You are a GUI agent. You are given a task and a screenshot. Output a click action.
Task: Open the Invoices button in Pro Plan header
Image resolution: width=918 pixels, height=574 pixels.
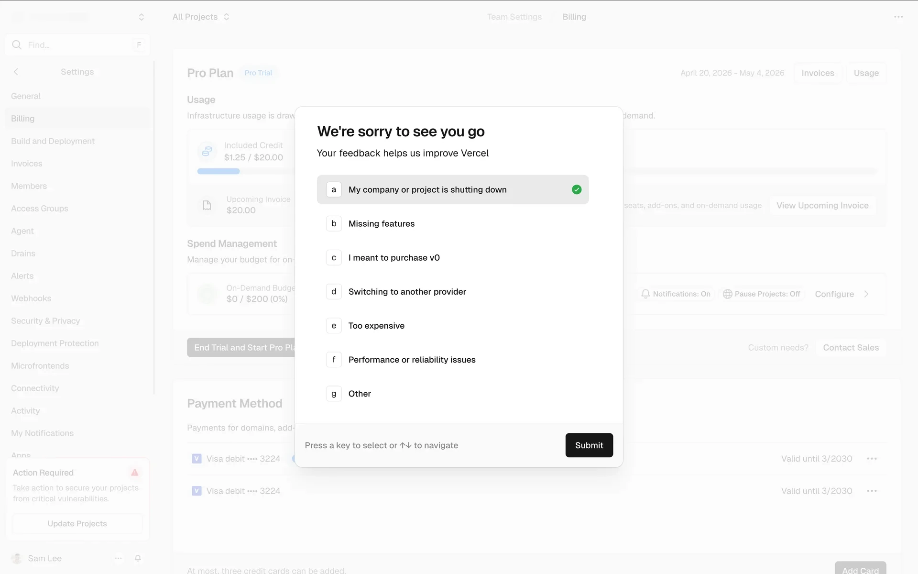(818, 73)
